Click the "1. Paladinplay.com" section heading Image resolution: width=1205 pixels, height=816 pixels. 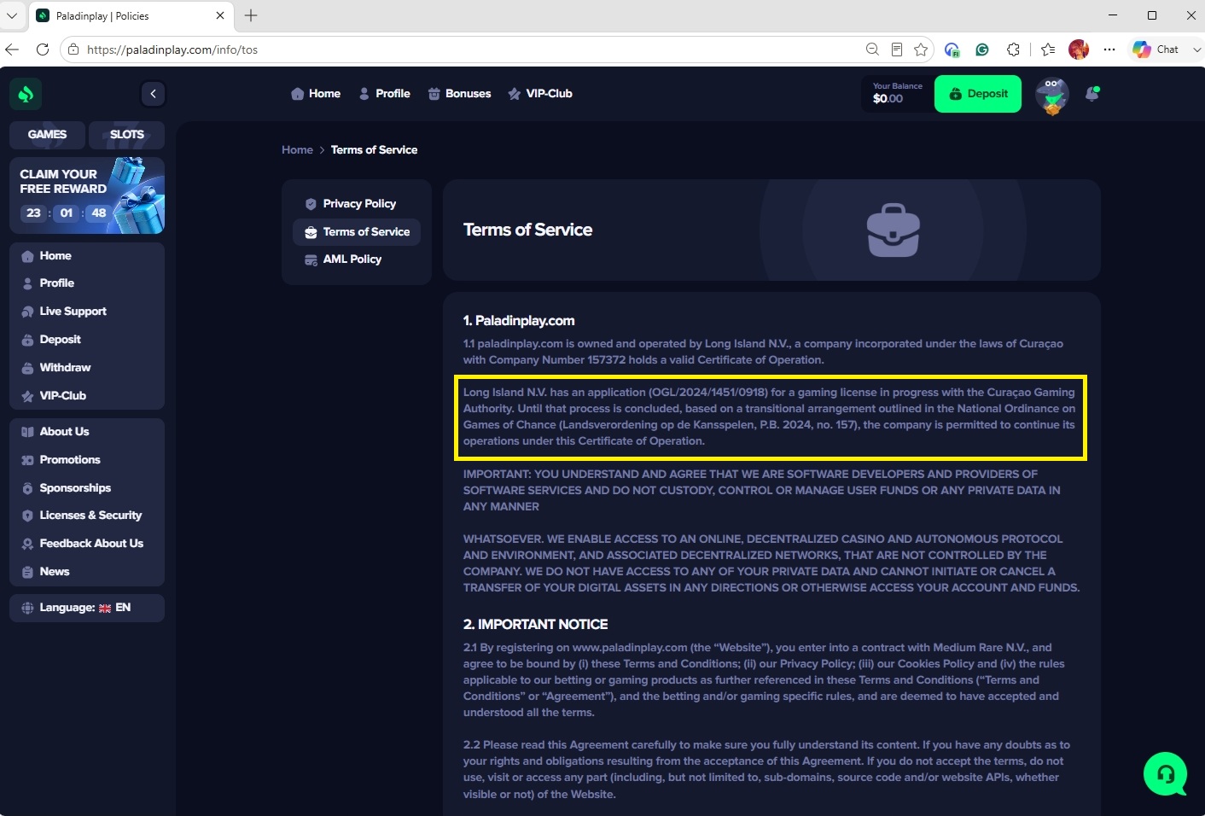point(519,321)
